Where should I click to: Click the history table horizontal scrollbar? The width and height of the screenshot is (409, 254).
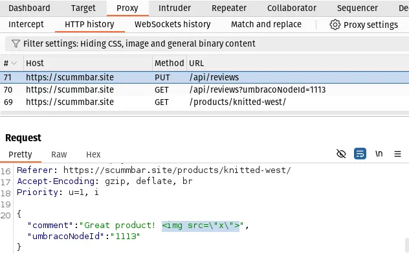click(x=204, y=113)
